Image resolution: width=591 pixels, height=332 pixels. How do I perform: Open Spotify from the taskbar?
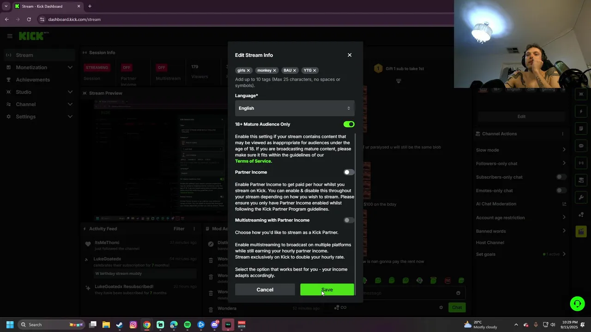[x=187, y=325]
